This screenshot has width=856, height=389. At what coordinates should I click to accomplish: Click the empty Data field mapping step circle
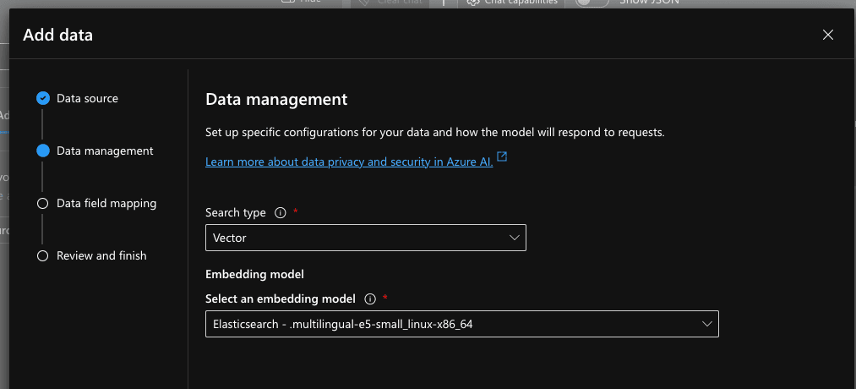click(42, 203)
